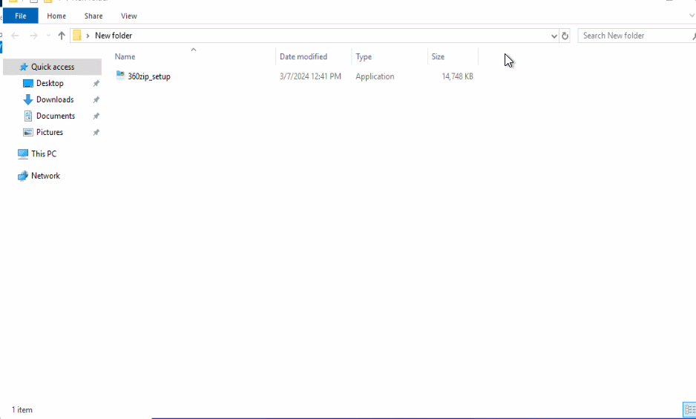Switch to the View ribbon tab
The image size is (696, 419).
pos(129,16)
